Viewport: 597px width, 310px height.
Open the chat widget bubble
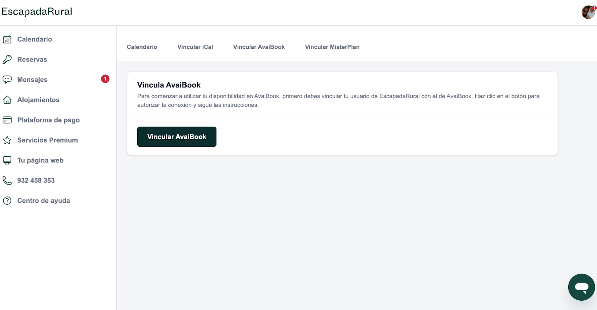tap(581, 287)
